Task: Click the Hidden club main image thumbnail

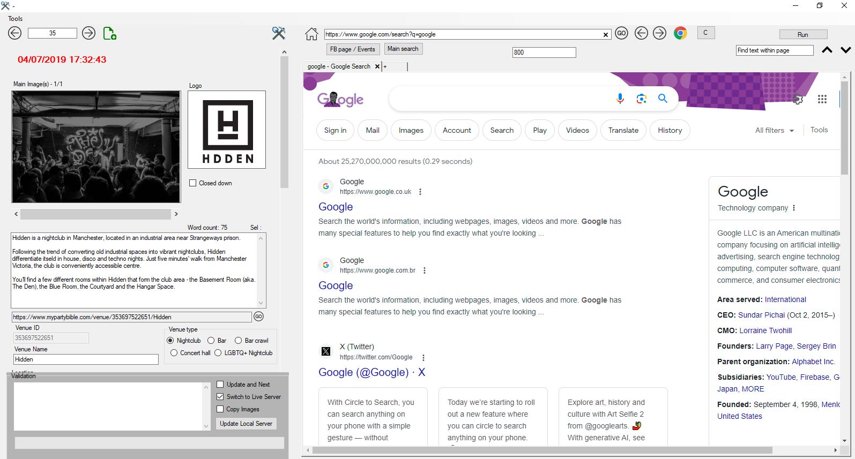Action: tap(96, 147)
